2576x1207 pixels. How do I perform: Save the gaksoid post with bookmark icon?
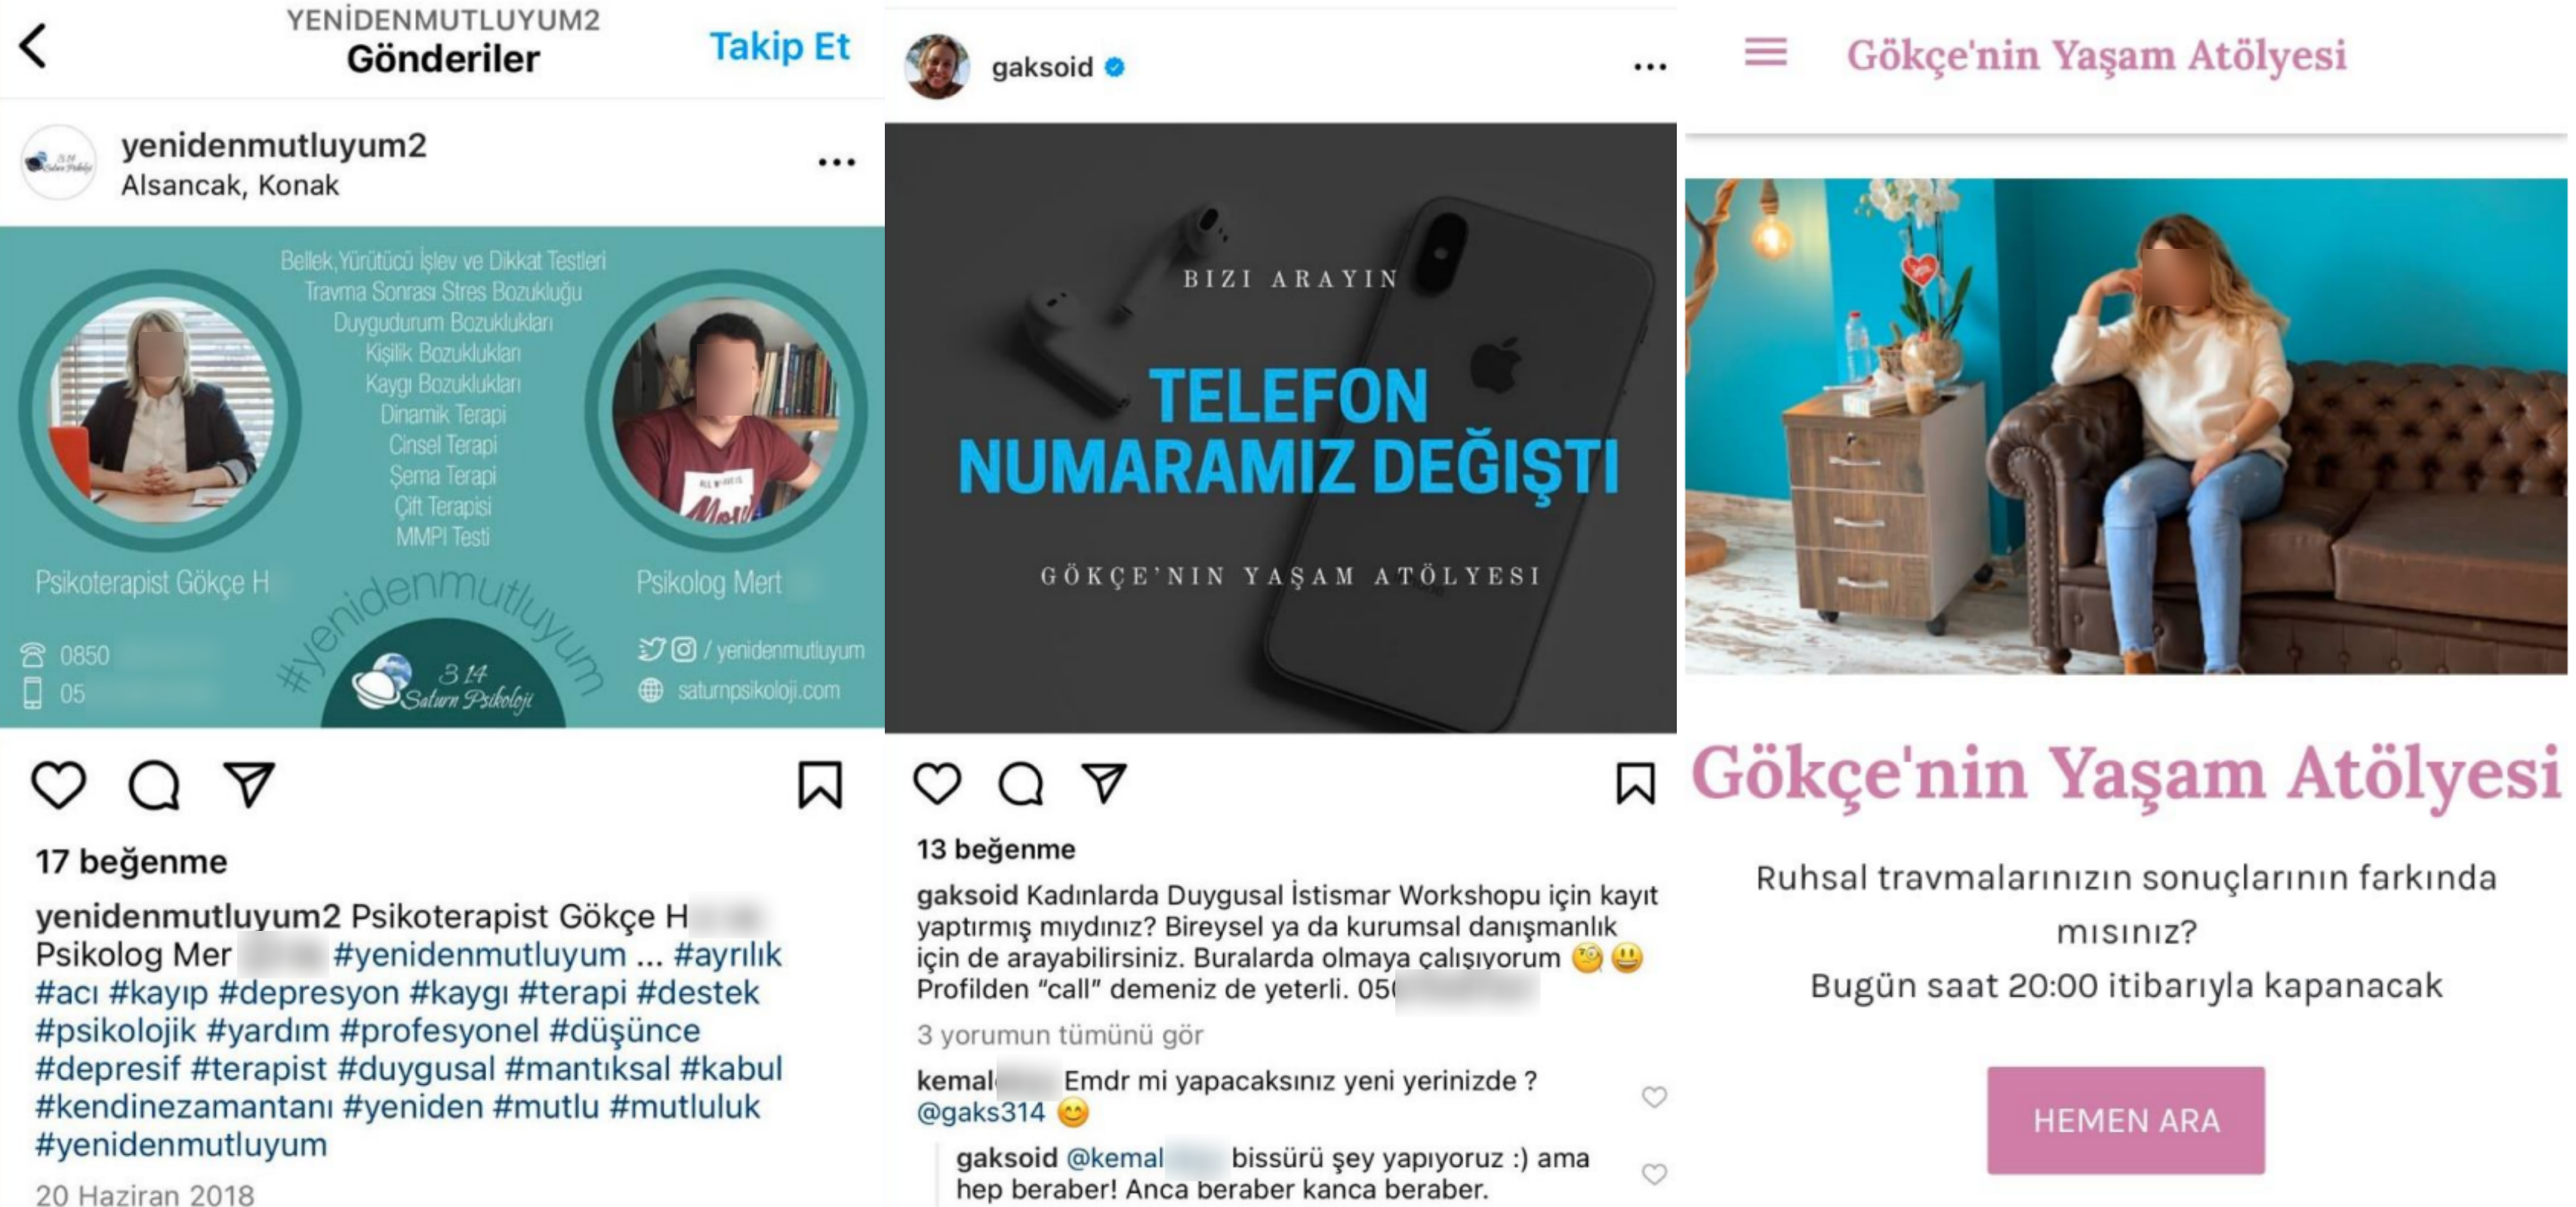[x=1636, y=782]
